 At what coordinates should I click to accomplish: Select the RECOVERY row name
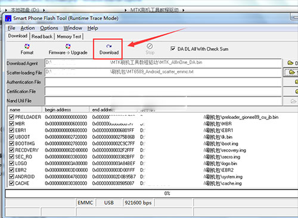[x=27, y=150]
